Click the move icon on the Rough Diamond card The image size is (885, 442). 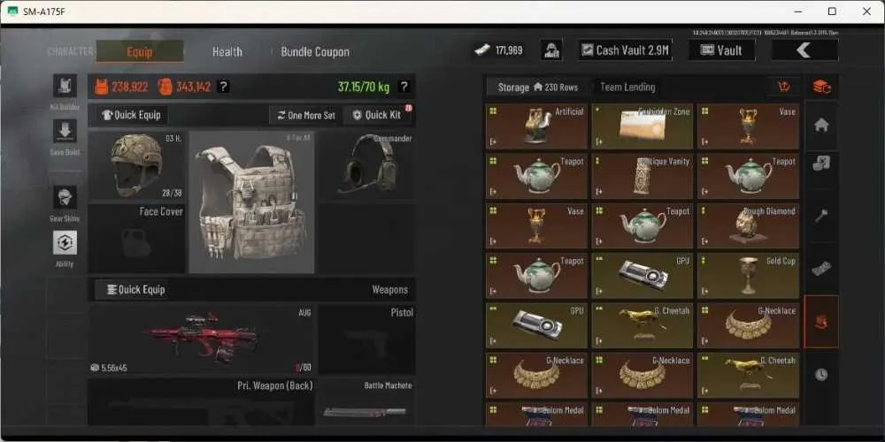pos(705,241)
